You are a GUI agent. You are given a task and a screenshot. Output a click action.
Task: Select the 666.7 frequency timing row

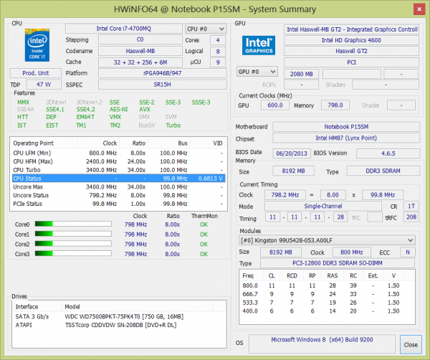327,294
